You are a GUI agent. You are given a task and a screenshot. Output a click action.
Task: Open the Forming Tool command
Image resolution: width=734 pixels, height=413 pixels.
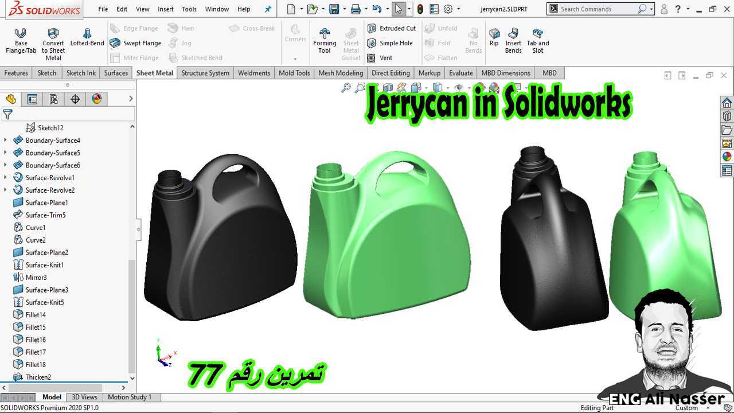325,41
